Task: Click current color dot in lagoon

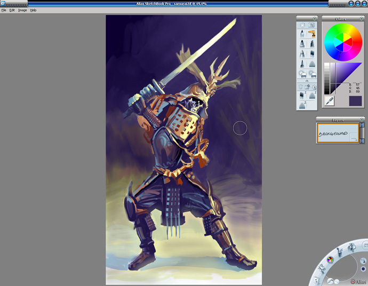Action: (x=363, y=269)
